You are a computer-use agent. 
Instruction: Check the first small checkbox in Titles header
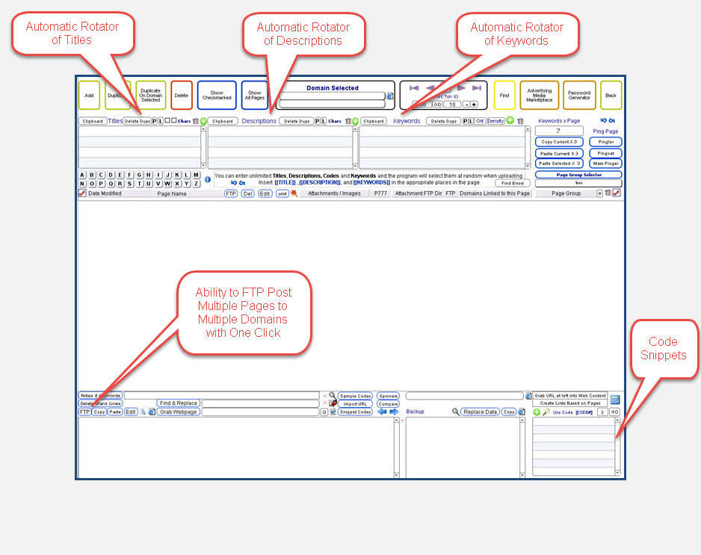coord(167,120)
